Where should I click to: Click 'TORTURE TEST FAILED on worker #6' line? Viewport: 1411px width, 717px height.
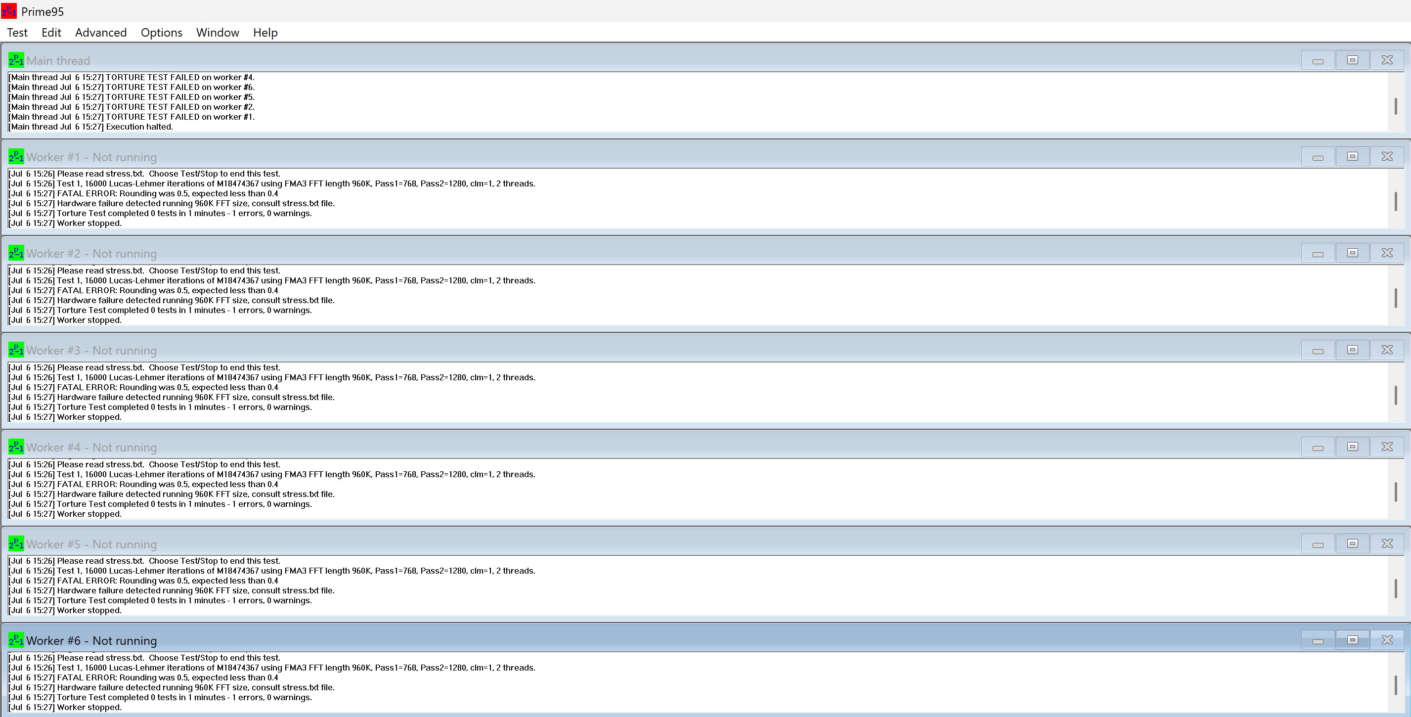(132, 87)
